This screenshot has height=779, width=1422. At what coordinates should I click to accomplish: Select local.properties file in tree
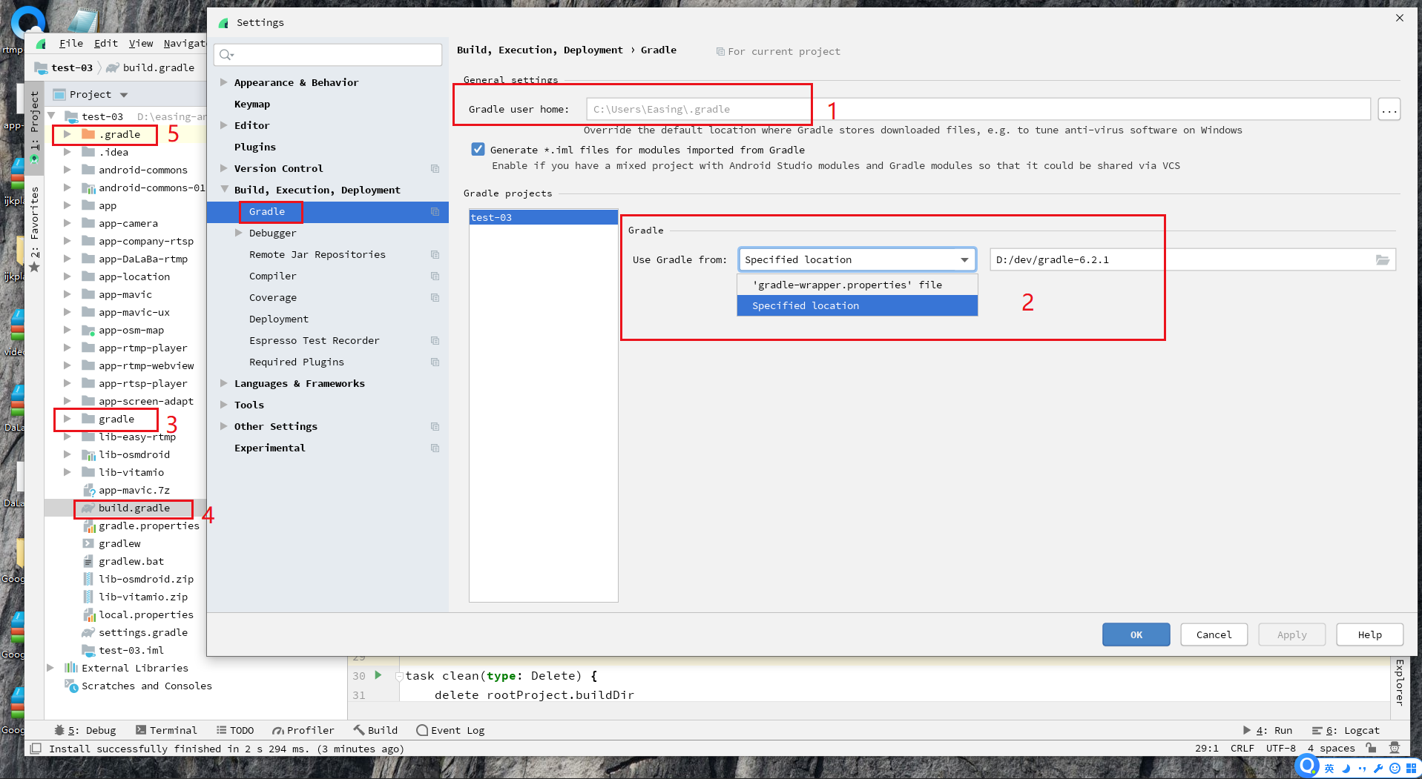tap(145, 615)
